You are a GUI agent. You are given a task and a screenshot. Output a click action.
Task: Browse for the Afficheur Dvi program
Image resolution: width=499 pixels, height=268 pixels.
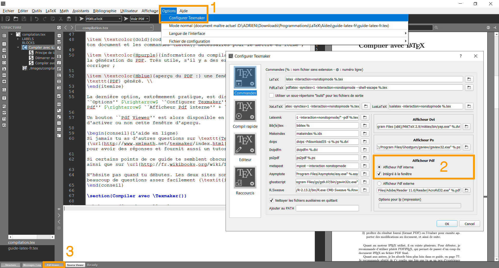(x=467, y=126)
